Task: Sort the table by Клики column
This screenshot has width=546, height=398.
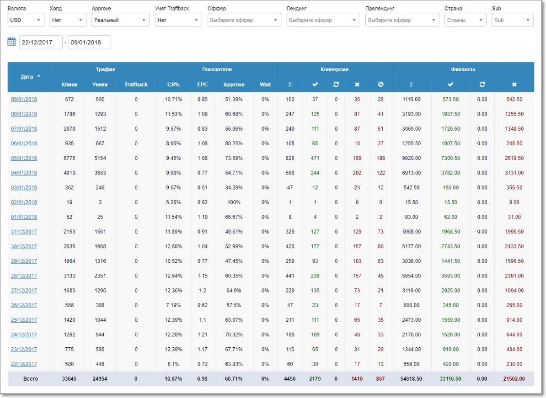Action: pyautogui.click(x=70, y=85)
